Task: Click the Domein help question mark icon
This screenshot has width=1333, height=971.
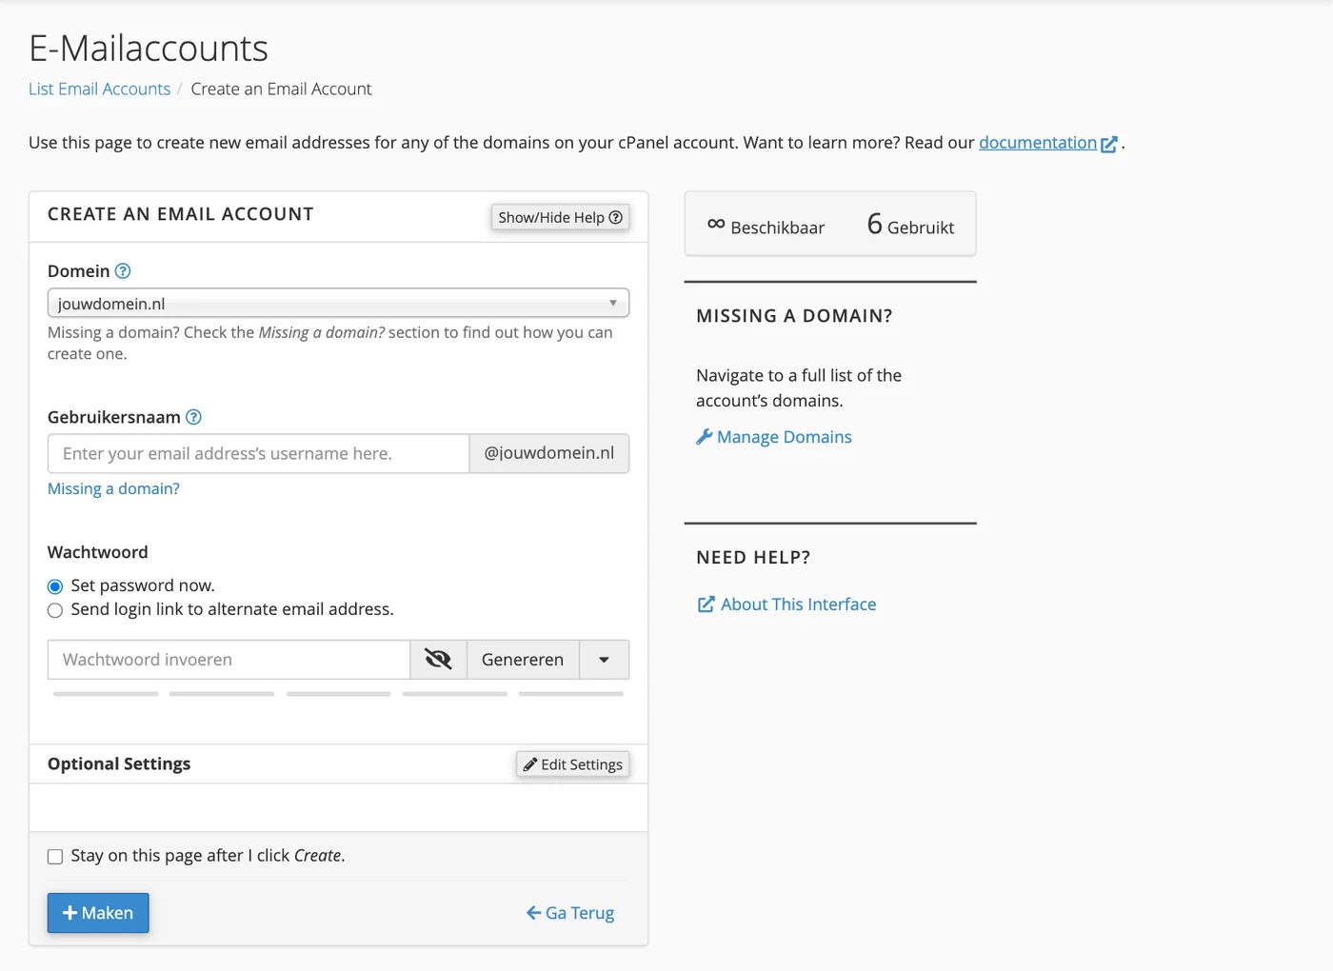Action: point(123,271)
